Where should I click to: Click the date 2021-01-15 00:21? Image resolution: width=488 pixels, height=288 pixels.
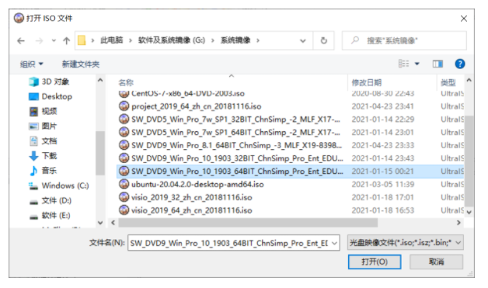tap(383, 172)
